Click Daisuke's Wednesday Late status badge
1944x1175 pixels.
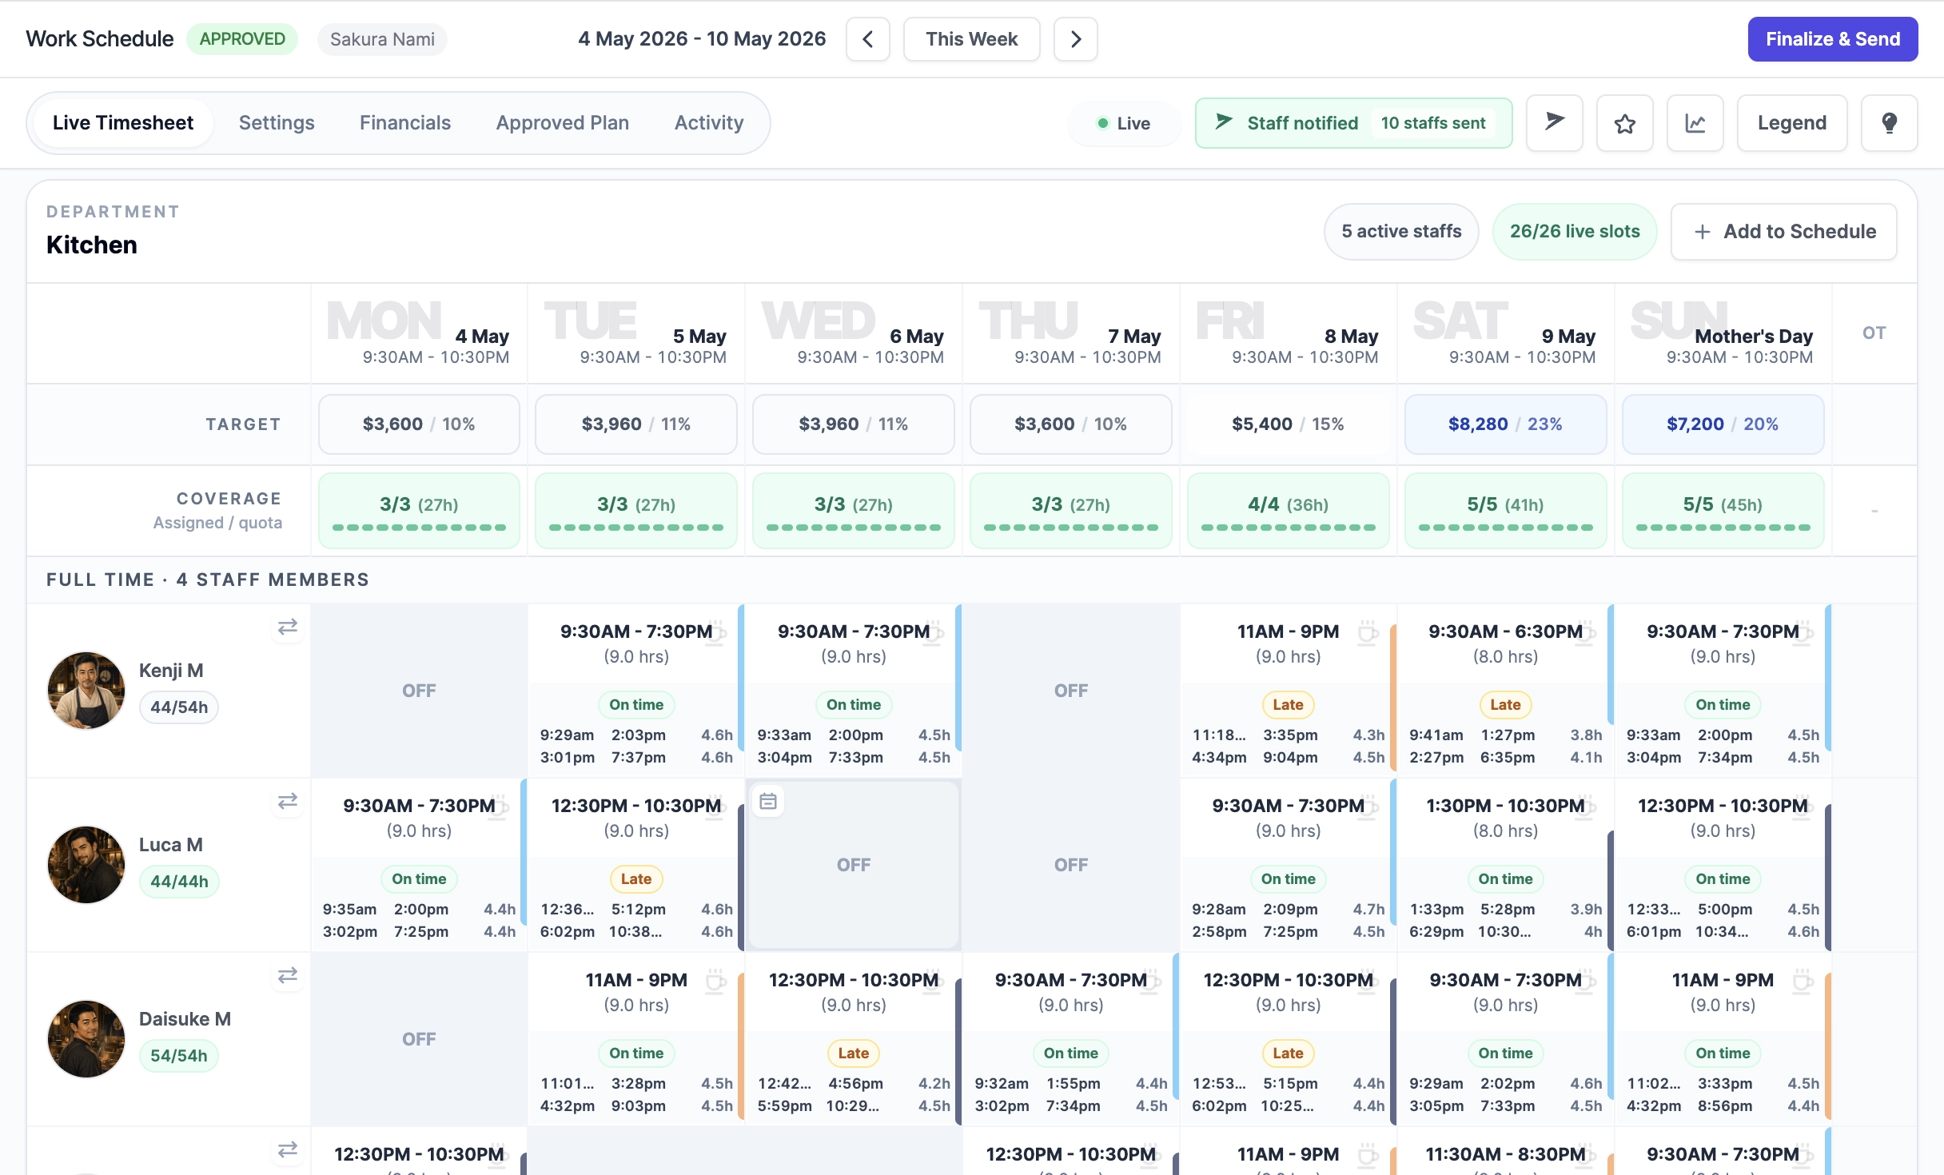[853, 1054]
